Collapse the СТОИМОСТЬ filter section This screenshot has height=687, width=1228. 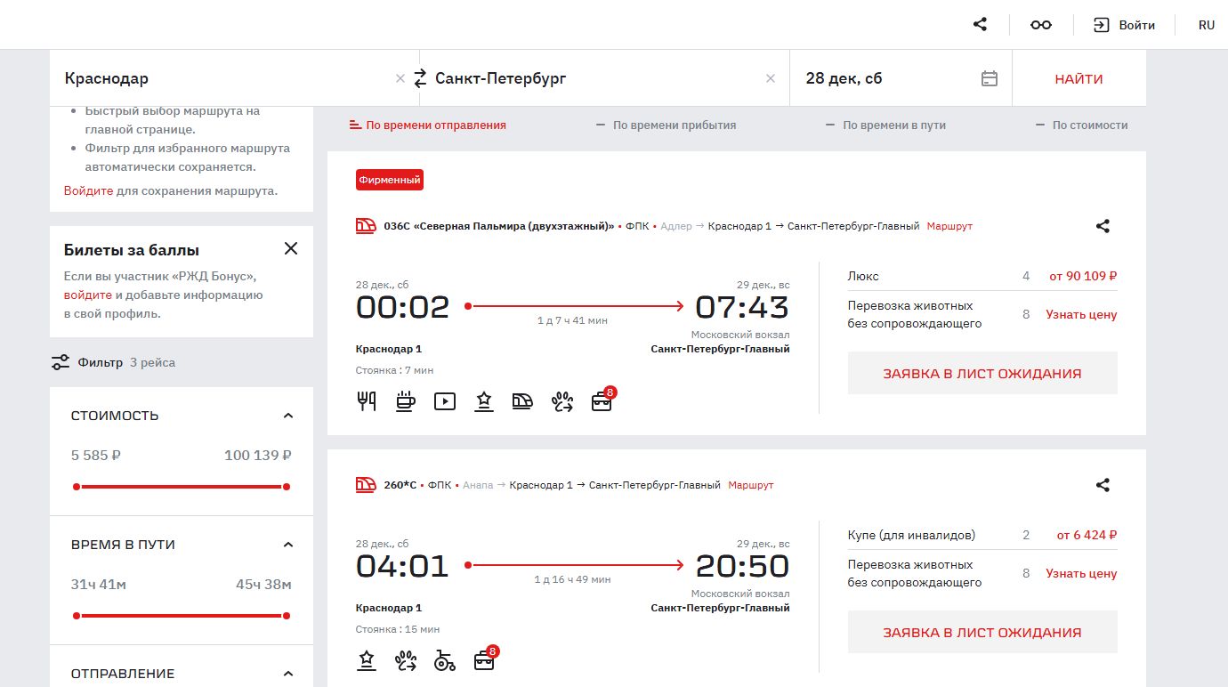287,416
